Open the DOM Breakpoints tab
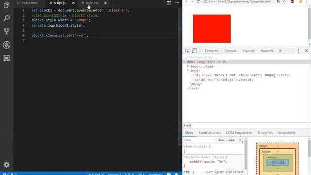 point(239,133)
